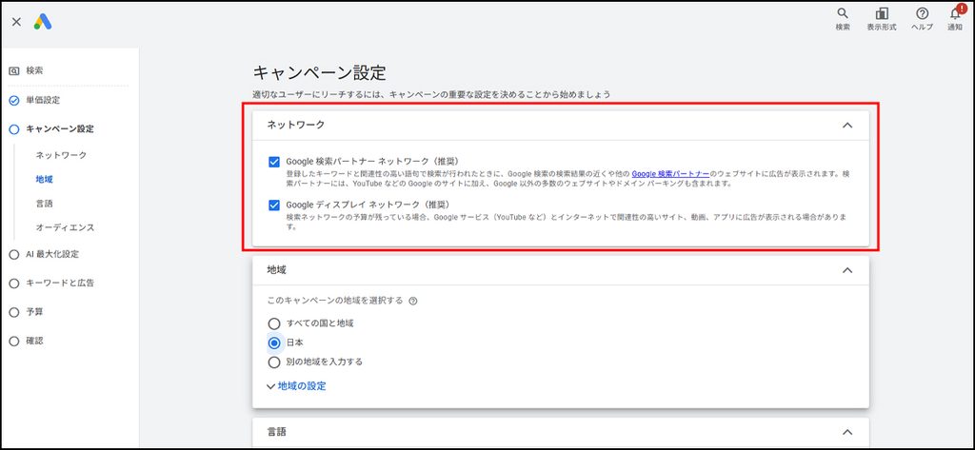
Task: Collapse the ネットワーク section chevron
Action: [x=846, y=125]
